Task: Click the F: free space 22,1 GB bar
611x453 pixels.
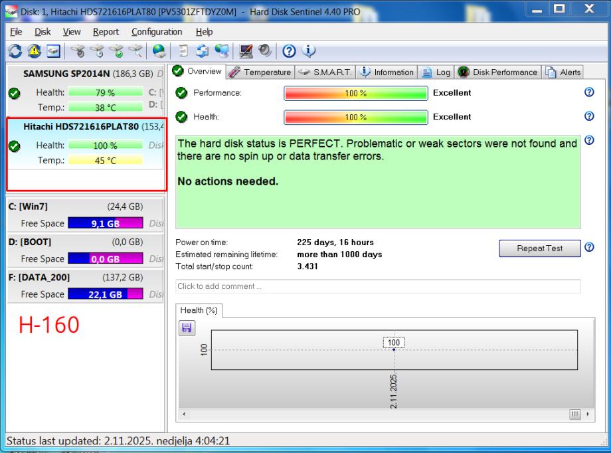Action: point(106,294)
